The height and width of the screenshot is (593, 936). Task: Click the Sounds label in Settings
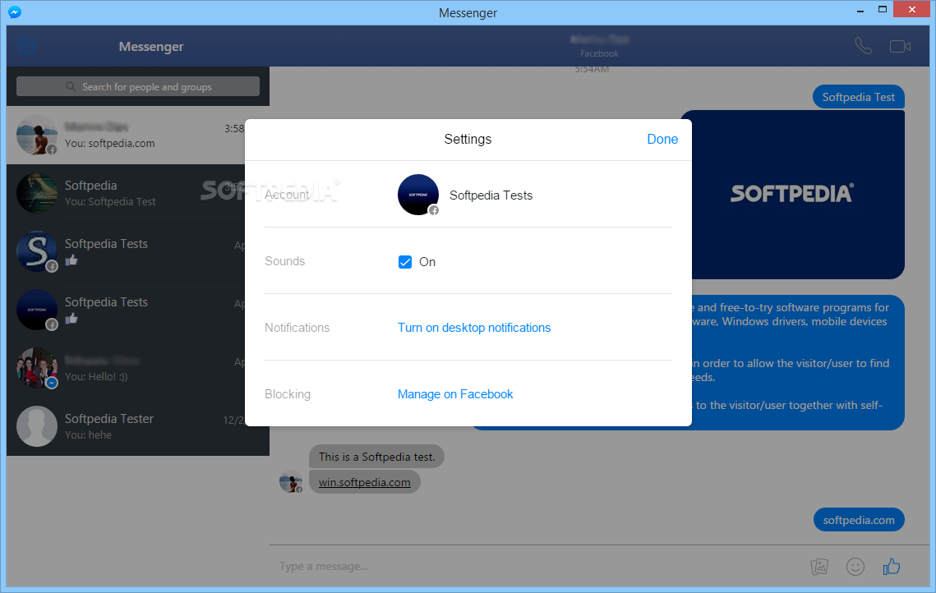tap(284, 261)
